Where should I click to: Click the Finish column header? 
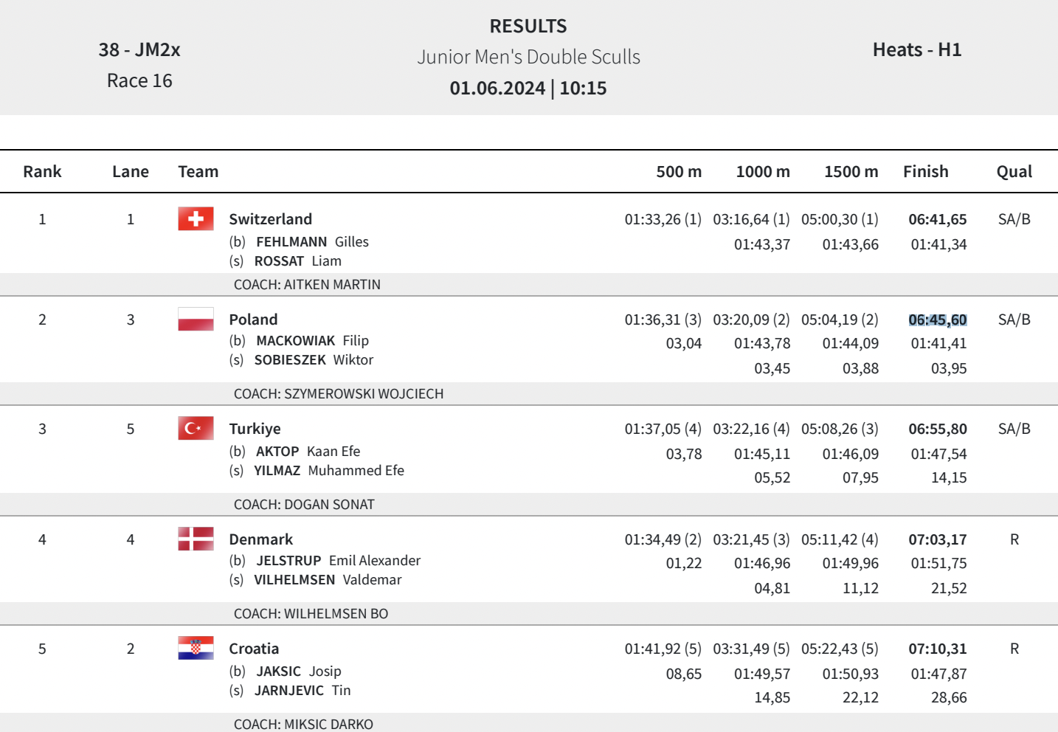point(925,172)
